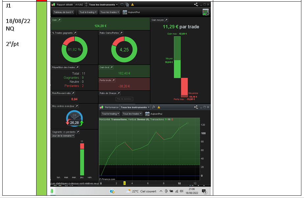Click the volume speaker icon in the system tray

(182, 191)
